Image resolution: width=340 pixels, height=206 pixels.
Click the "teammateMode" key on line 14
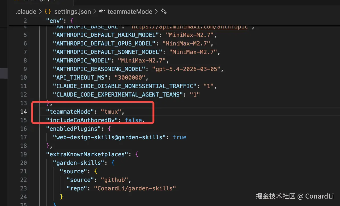pyautogui.click(x=70, y=112)
